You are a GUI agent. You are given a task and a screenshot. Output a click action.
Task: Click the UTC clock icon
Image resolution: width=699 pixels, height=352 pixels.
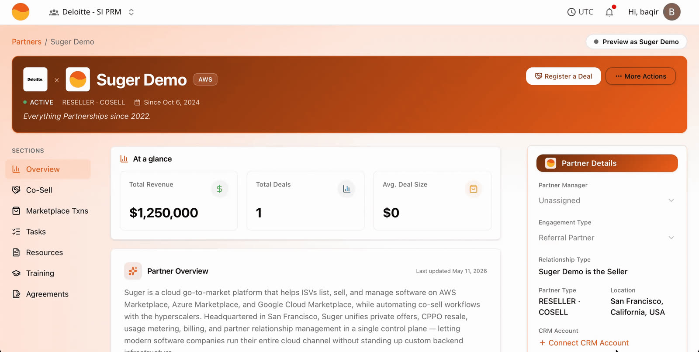tap(571, 12)
